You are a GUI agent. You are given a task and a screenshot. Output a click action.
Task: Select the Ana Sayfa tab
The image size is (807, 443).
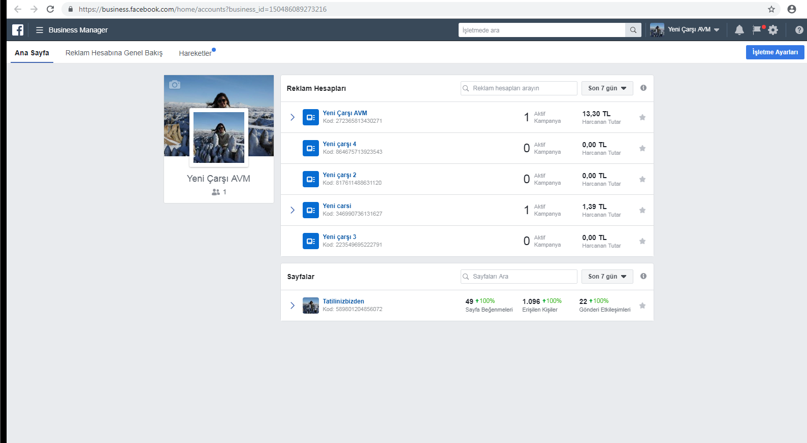32,53
